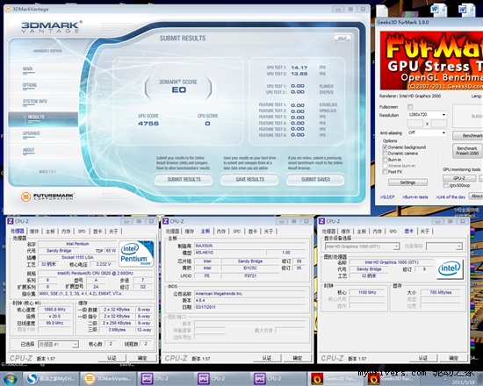Click the MS-H61G model field
This screenshot has height=386, width=483.
[230, 253]
